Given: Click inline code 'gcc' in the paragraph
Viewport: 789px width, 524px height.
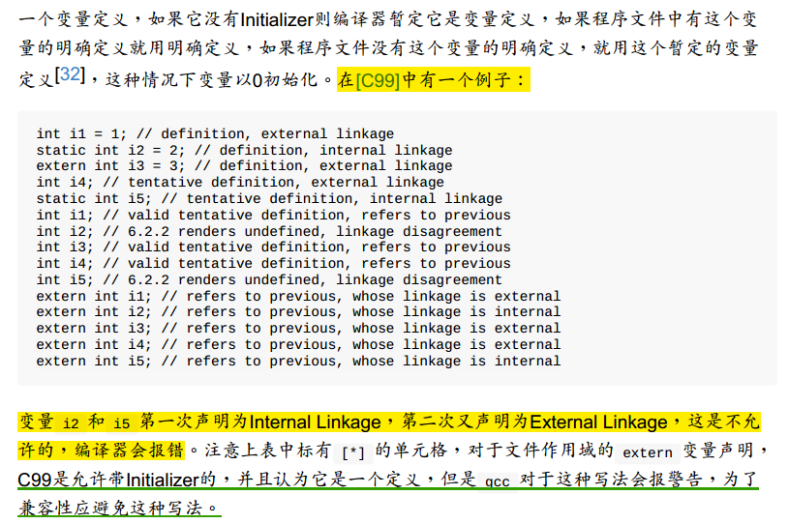Looking at the screenshot, I should (498, 481).
